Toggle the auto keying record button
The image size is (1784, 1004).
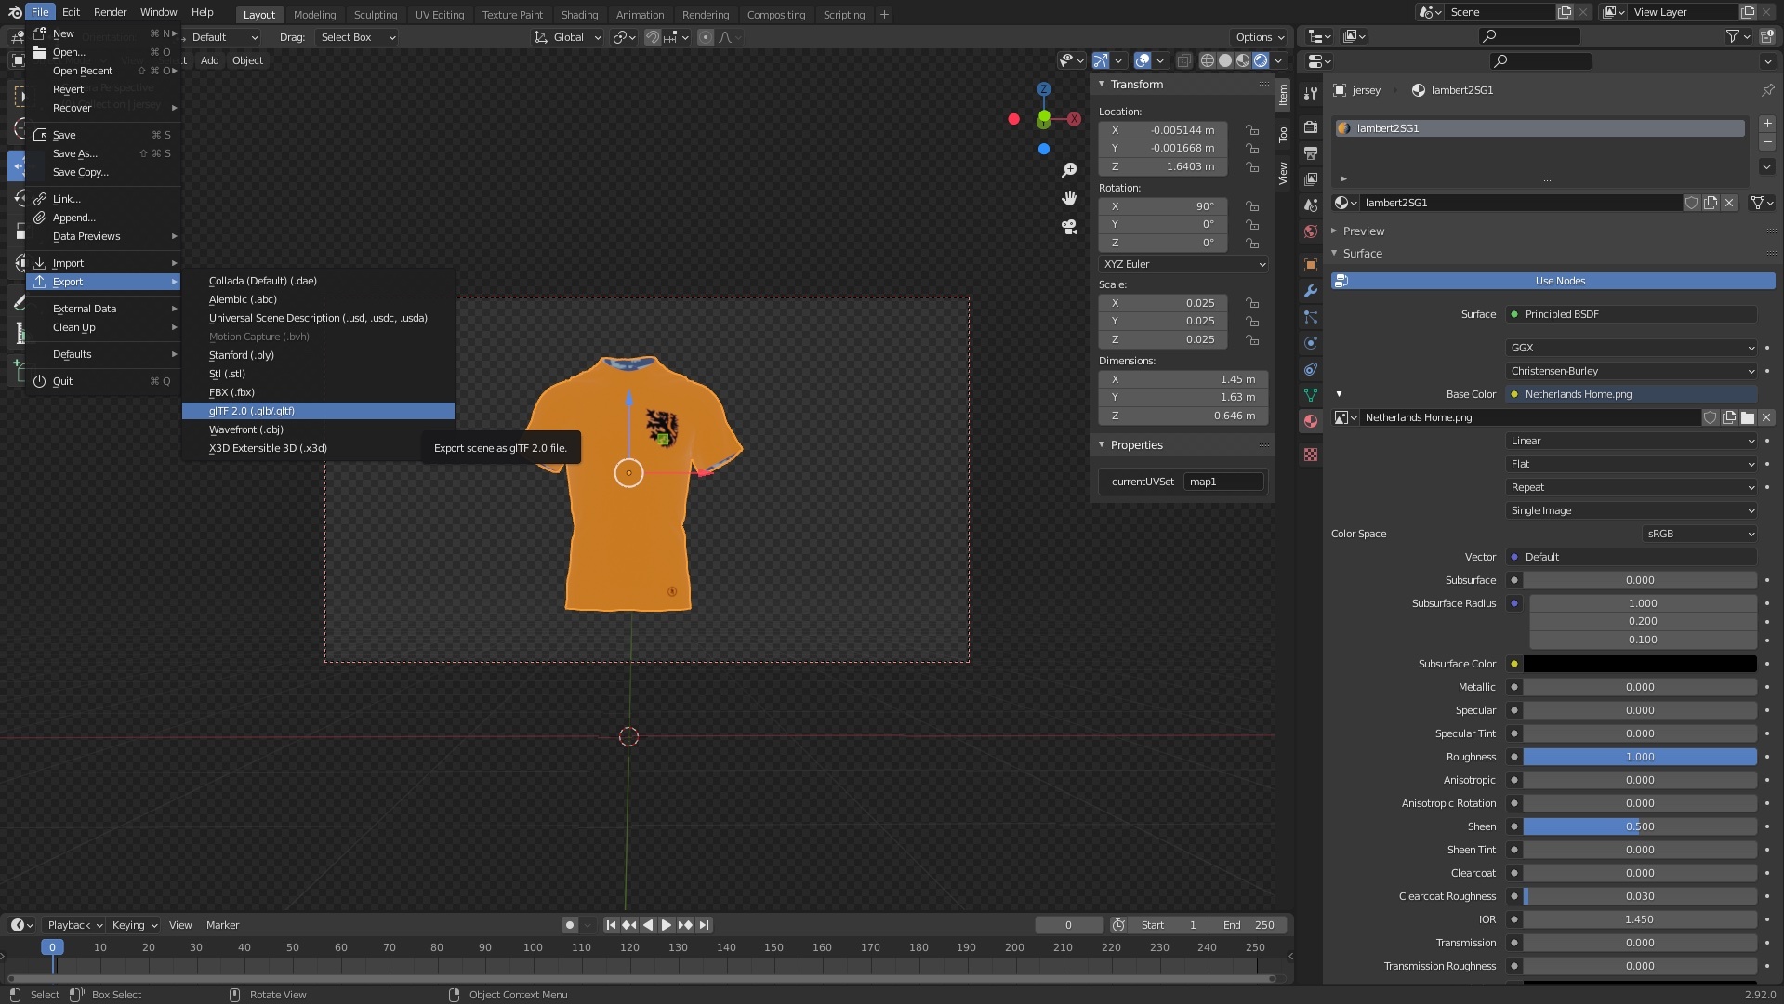pyautogui.click(x=569, y=925)
